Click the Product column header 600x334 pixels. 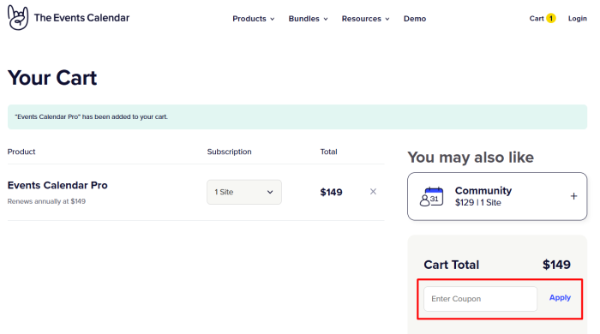pyautogui.click(x=21, y=152)
